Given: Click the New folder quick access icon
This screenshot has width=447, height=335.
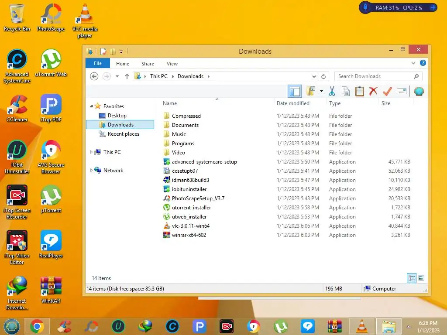Looking at the screenshot, I should pyautogui.click(x=113, y=51).
